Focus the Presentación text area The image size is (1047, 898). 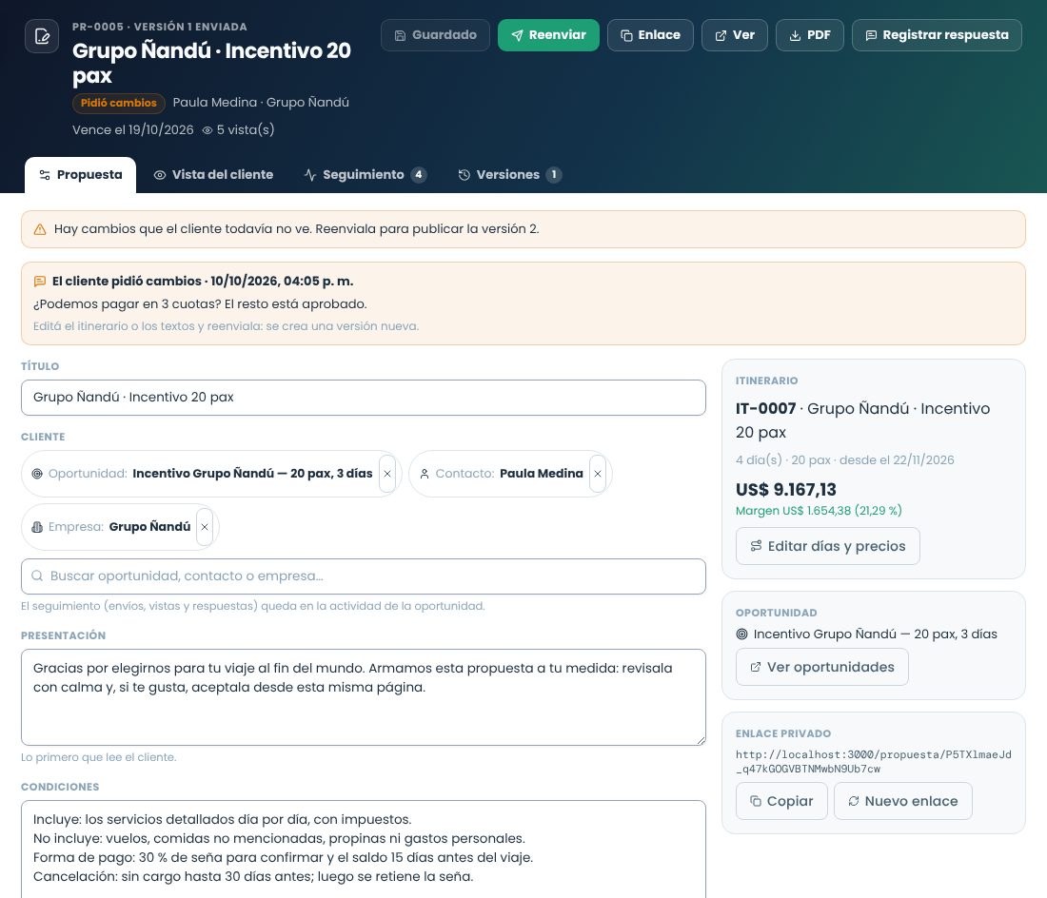click(x=364, y=697)
